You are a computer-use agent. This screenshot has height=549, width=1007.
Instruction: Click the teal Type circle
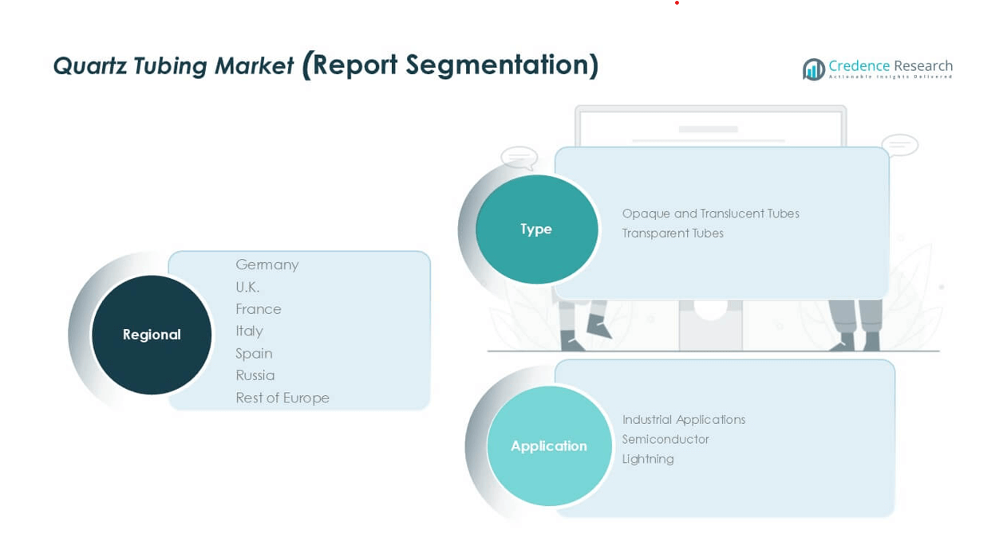(536, 229)
